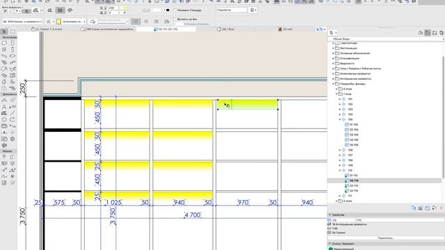Open the Publisher Sets in the Navigator

click(442, 33)
